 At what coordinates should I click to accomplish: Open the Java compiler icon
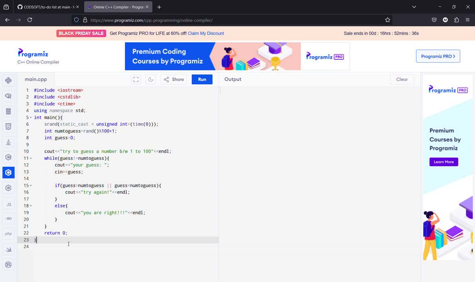point(8,142)
